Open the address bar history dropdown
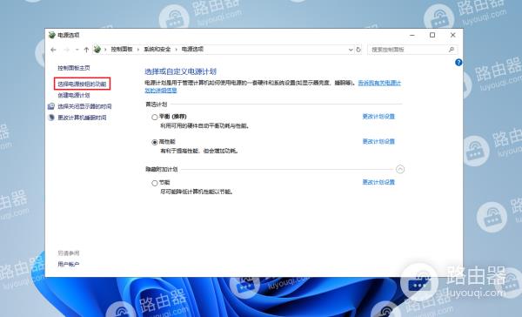The height and width of the screenshot is (317, 522). [351, 50]
